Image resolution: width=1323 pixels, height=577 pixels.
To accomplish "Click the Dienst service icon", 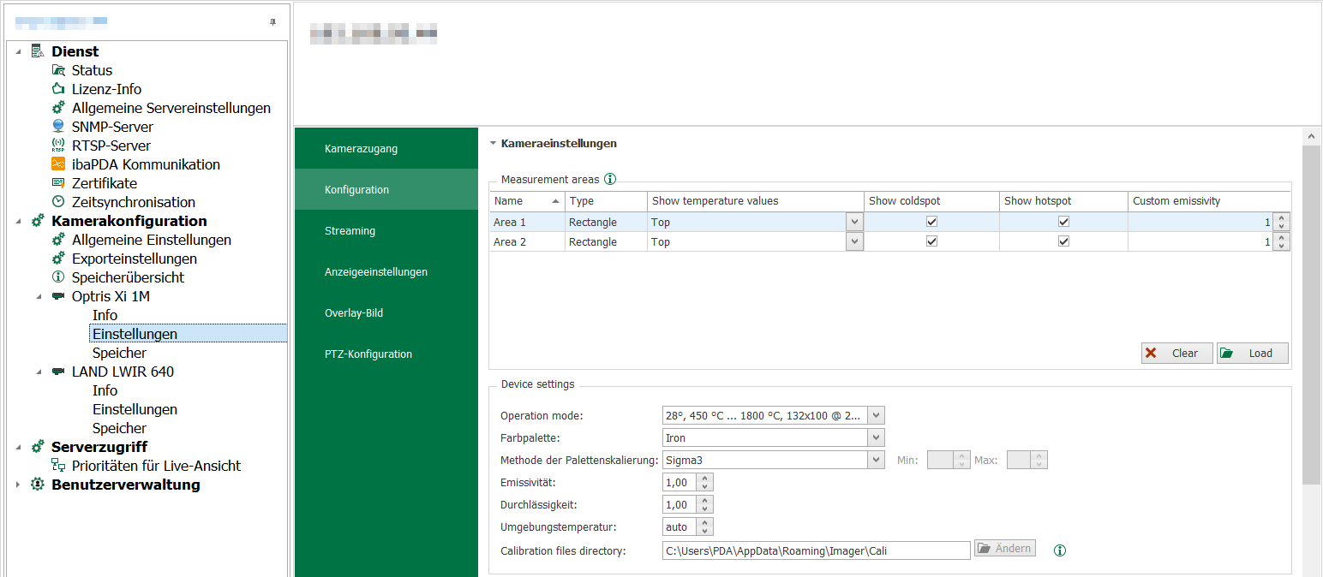I will pos(37,51).
